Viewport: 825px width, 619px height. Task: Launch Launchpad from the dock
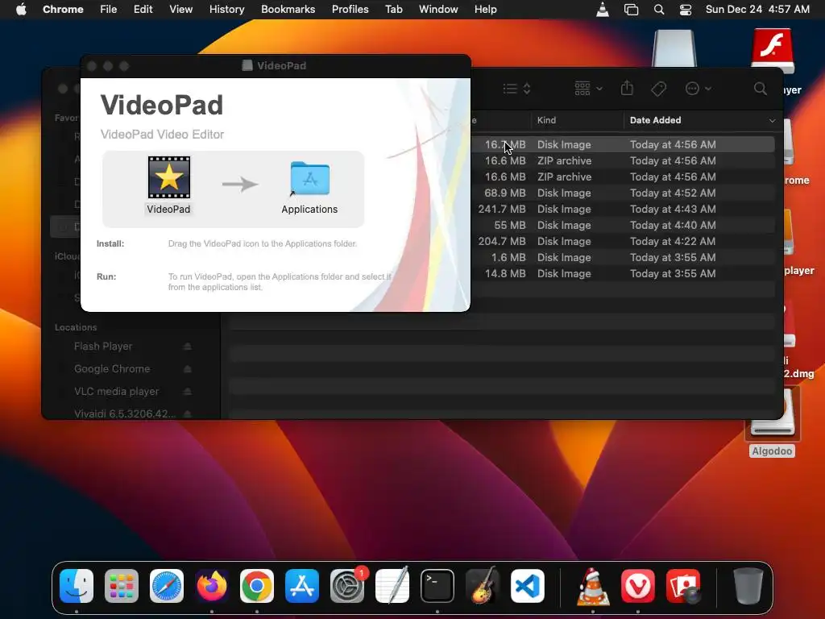[122, 586]
